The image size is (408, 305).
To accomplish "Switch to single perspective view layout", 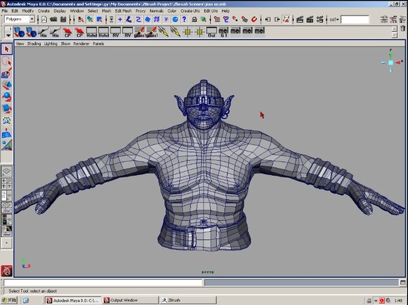I will pyautogui.click(x=7, y=171).
